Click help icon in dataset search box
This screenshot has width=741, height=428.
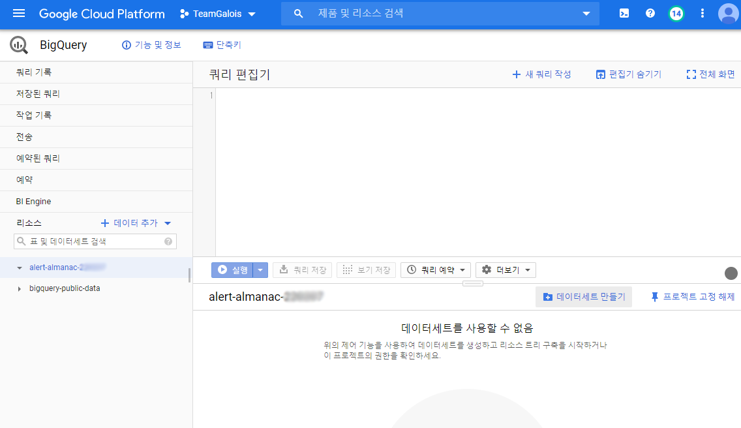(x=168, y=241)
